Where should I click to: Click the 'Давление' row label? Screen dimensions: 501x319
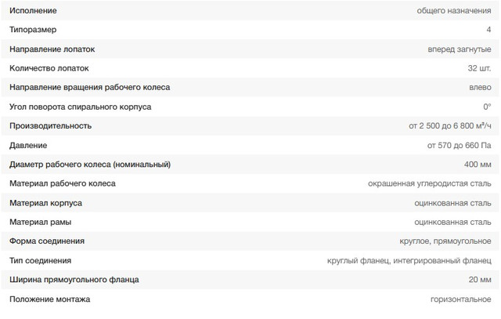point(28,145)
